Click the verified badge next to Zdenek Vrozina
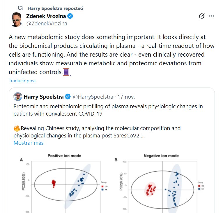This screenshot has height=213, width=223. coord(70,16)
